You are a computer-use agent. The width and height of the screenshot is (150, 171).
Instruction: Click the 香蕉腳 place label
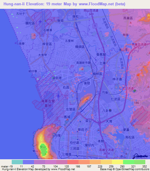coord(101,54)
